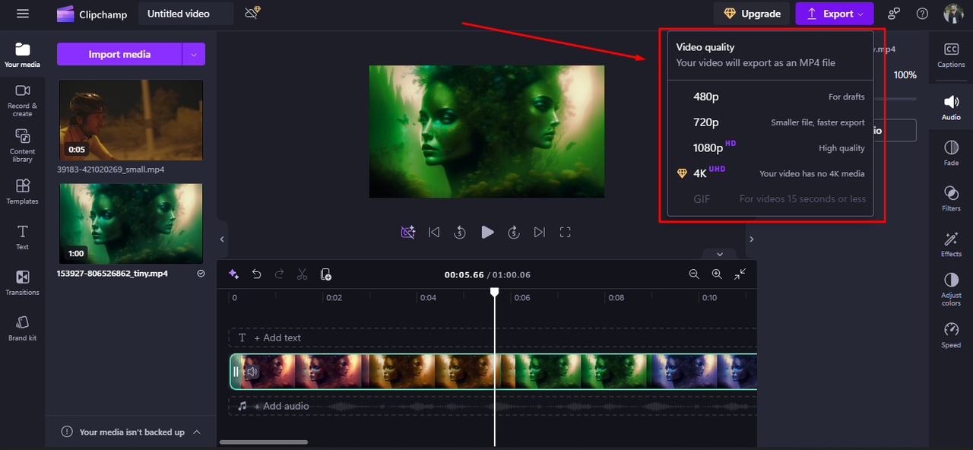The width and height of the screenshot is (973, 450).
Task: Open the Speed panel
Action: [951, 335]
